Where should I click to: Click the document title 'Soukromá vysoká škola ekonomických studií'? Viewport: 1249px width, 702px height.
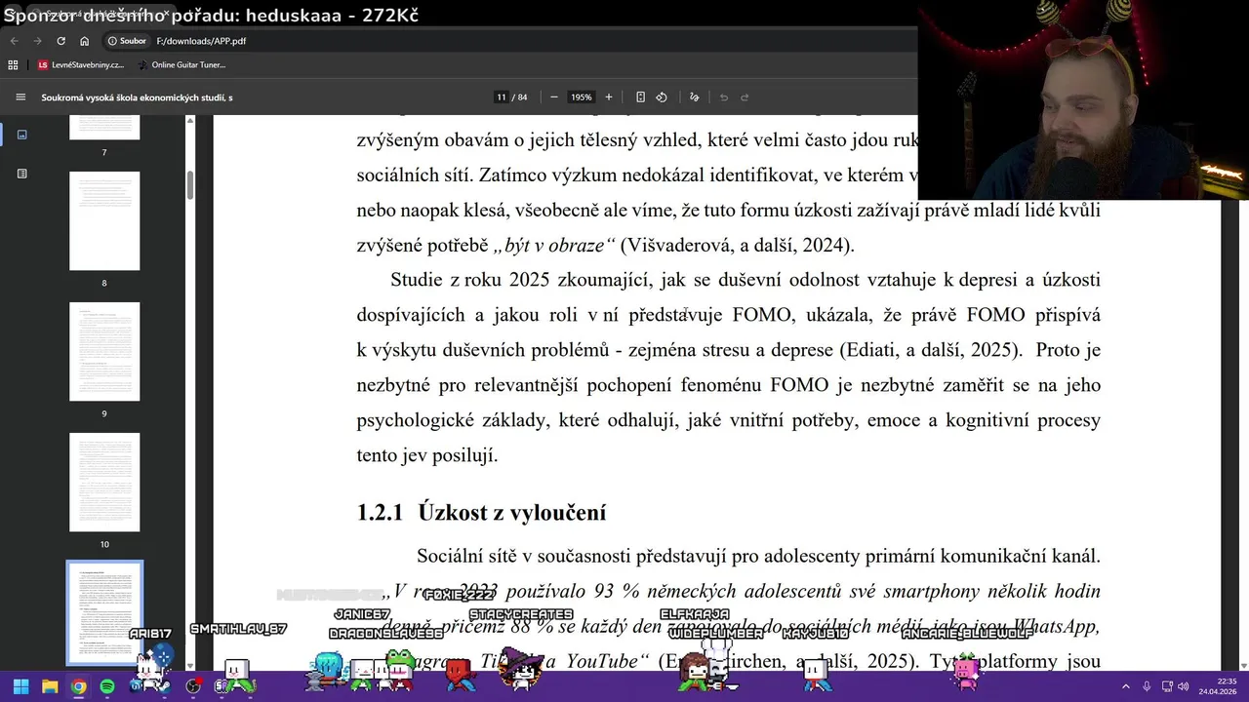tap(137, 97)
